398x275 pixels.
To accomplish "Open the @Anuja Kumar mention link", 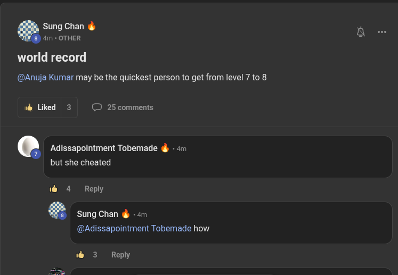I will (x=45, y=78).
